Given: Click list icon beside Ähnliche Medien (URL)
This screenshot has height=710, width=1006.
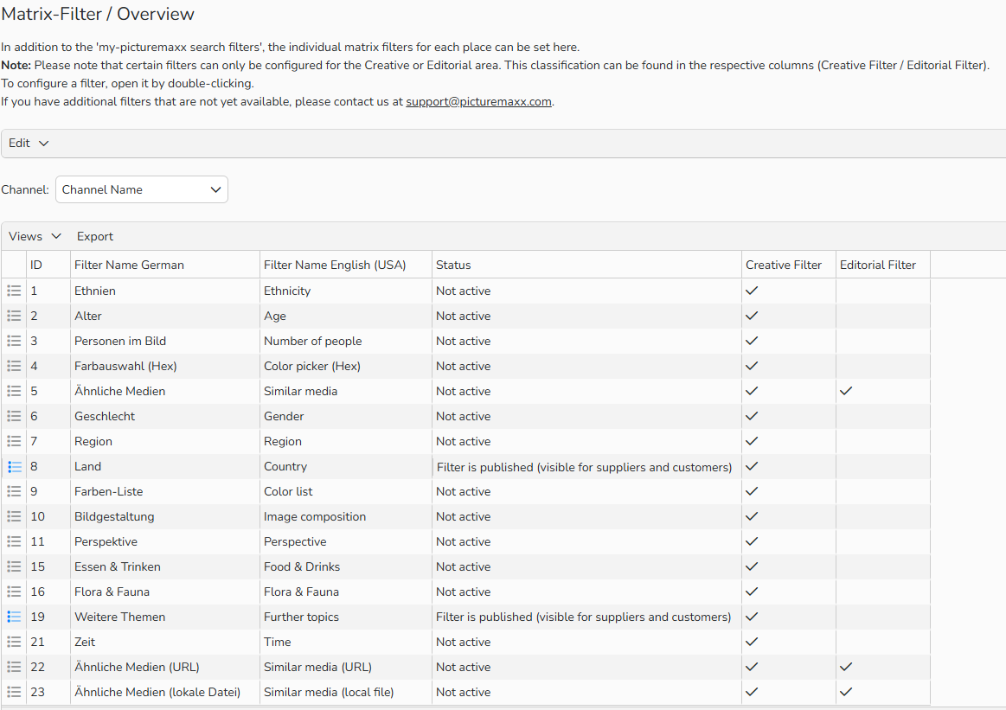Looking at the screenshot, I should [x=14, y=667].
